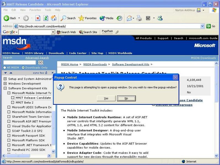The width and height of the screenshot is (220, 165).
Task: Open the Back button history dropdown arrow
Action: point(19,18)
